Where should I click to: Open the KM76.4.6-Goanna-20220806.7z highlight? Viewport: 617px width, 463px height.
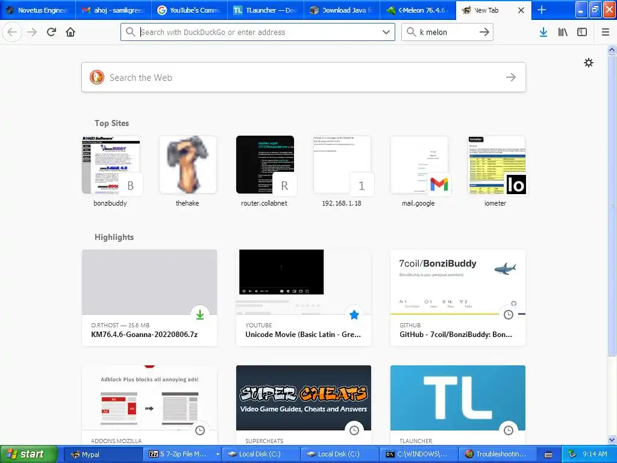(x=149, y=298)
